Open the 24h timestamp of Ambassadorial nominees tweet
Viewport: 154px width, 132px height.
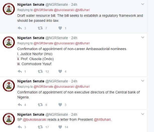coord(74,38)
